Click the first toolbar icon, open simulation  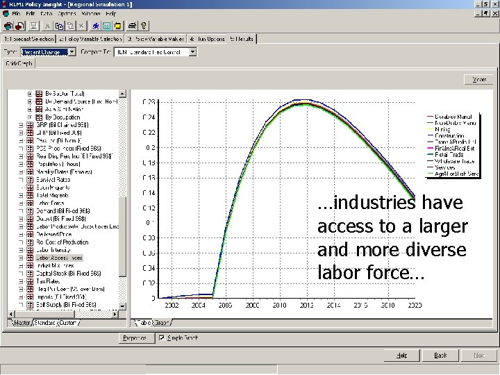[8, 26]
